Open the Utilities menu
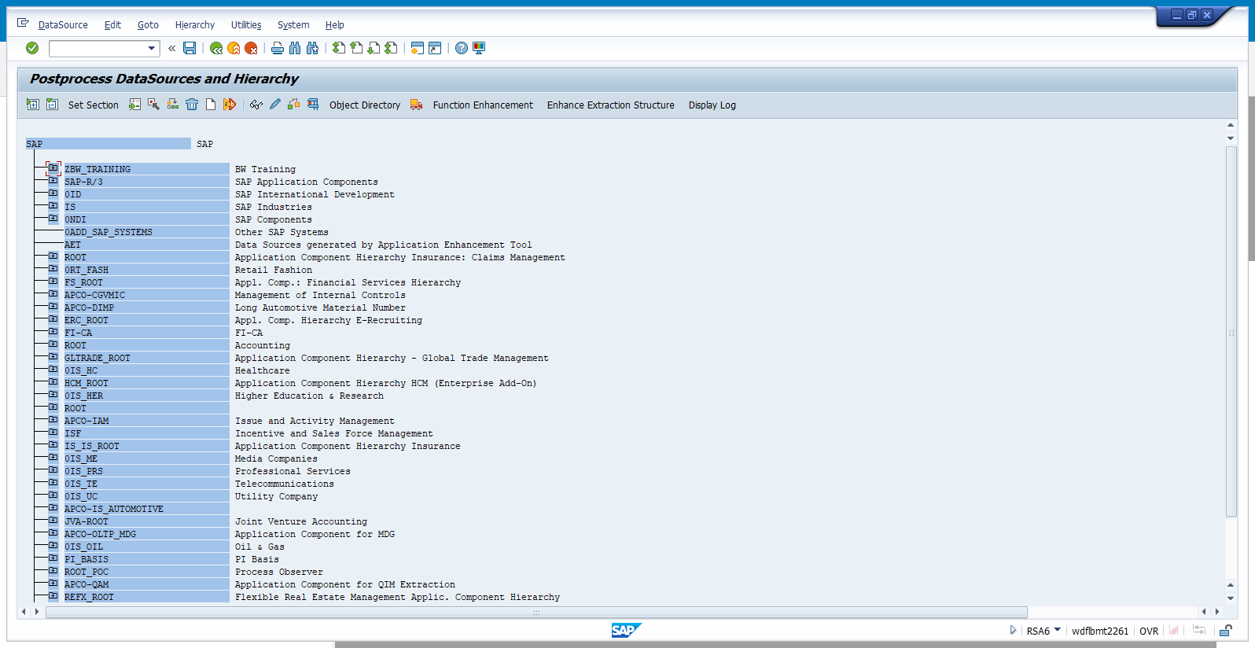The width and height of the screenshot is (1255, 648). tap(246, 25)
